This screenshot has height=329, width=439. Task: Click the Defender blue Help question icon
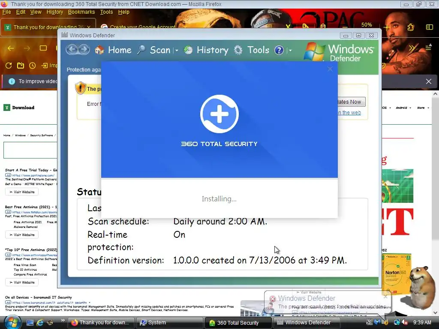279,50
